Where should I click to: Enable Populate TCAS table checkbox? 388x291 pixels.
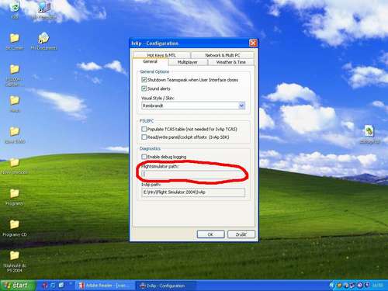144,129
